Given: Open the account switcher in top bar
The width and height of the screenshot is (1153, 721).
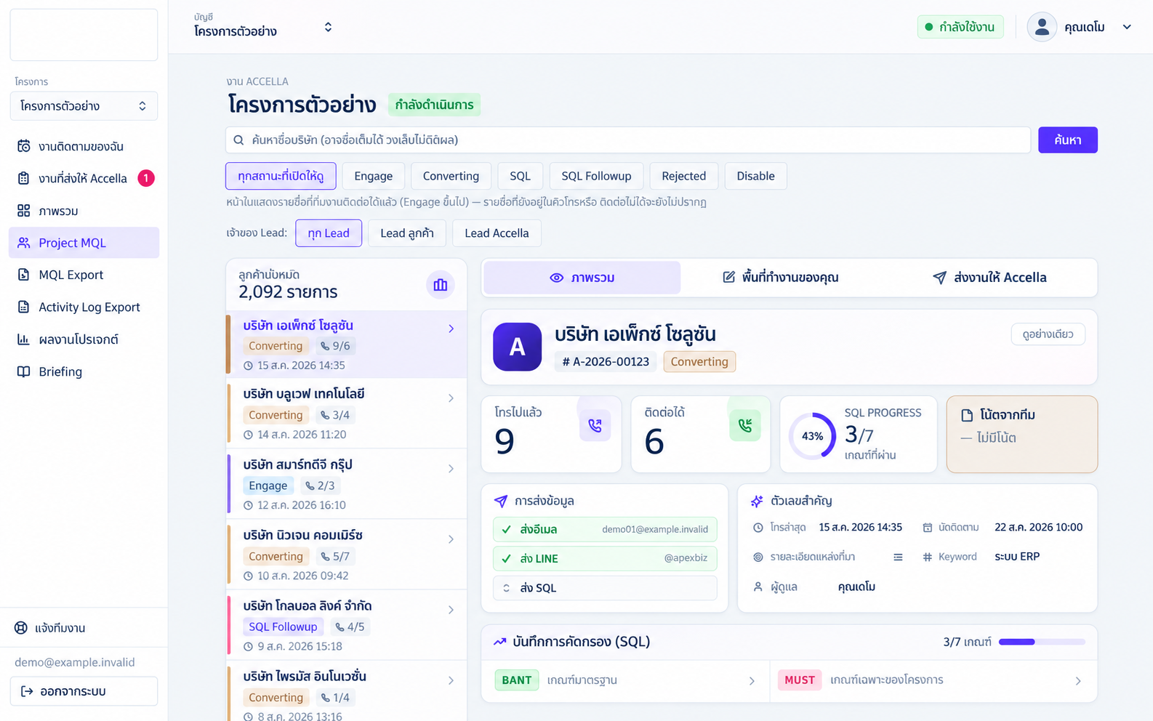Looking at the screenshot, I should coord(264,27).
